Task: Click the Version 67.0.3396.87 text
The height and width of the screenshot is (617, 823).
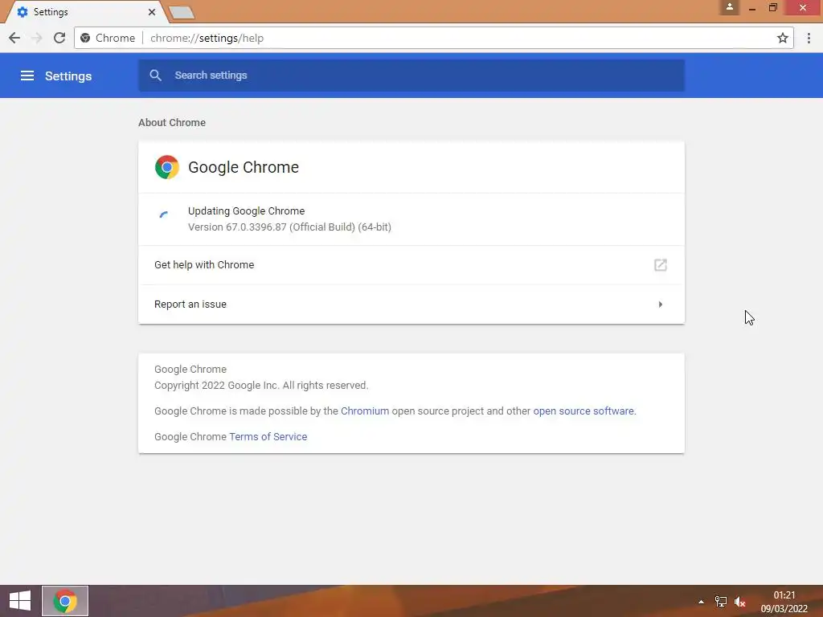Action: click(289, 227)
